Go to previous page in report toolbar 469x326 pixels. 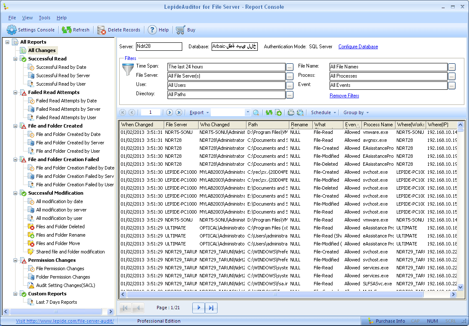pyautogui.click(x=131, y=112)
